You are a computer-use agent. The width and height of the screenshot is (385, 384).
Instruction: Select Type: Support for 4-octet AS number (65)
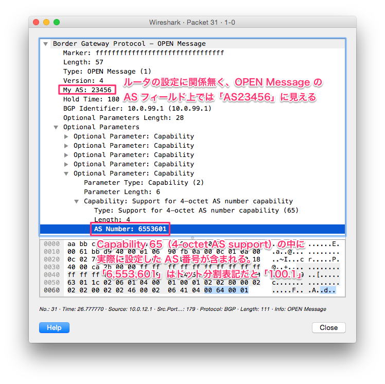[x=192, y=211]
